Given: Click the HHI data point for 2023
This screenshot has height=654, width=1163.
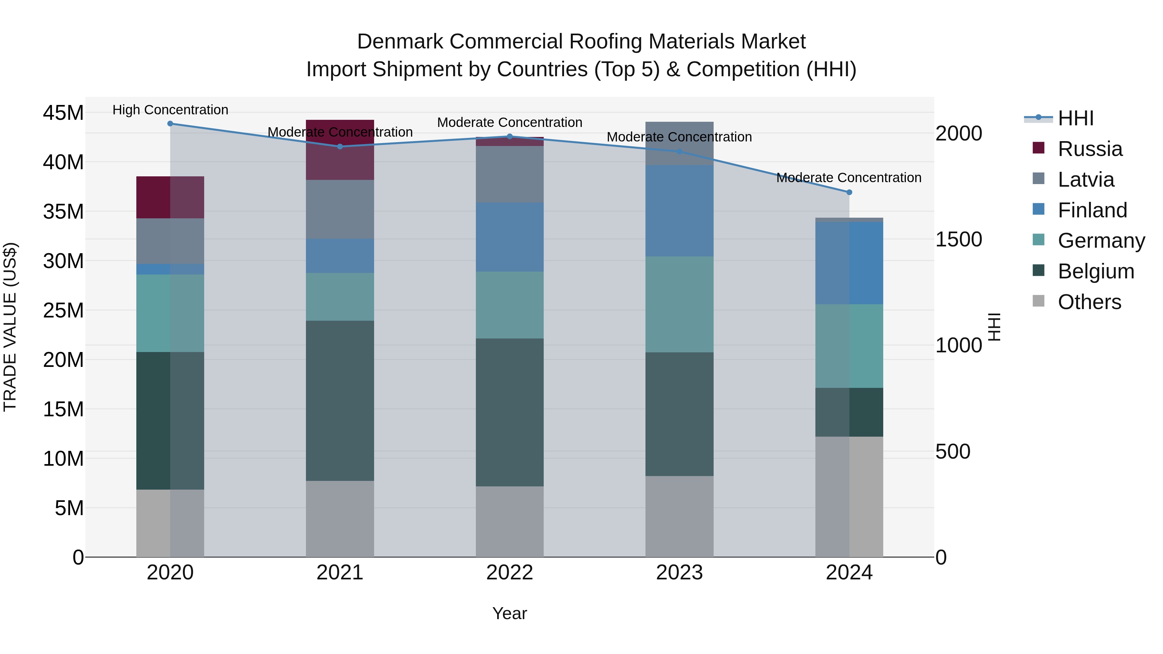Looking at the screenshot, I should pos(679,151).
